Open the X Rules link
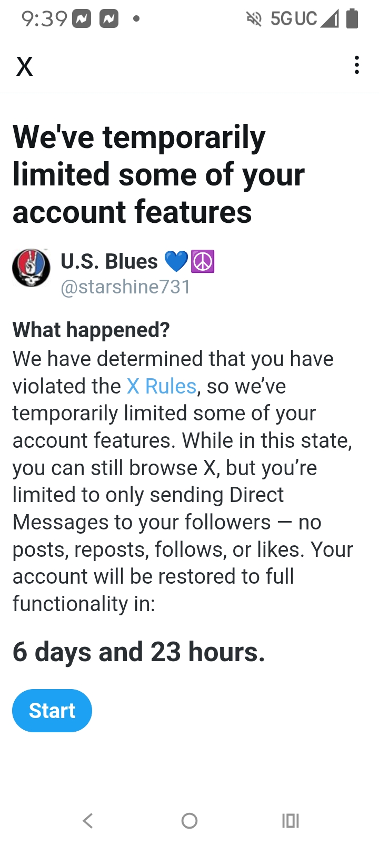This screenshot has height=845, width=379. pos(162,386)
